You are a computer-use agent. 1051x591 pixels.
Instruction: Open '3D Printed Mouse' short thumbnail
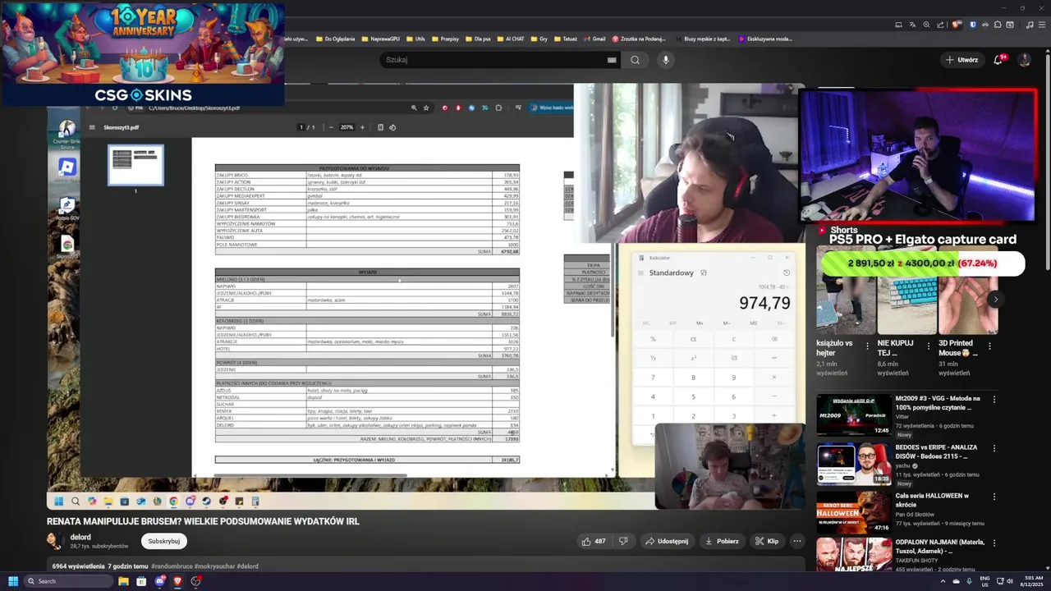[967, 290]
